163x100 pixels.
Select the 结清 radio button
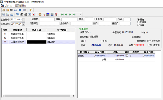(x=138, y=25)
